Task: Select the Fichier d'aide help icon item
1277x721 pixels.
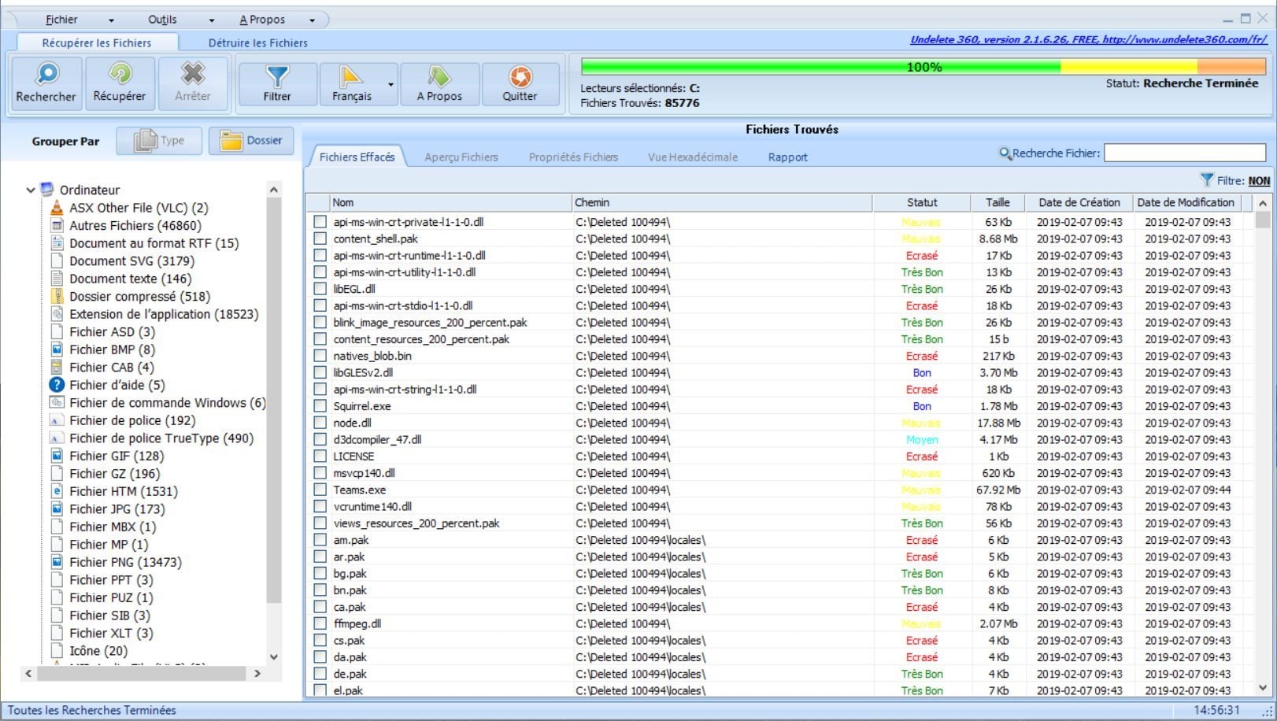Action: point(57,385)
